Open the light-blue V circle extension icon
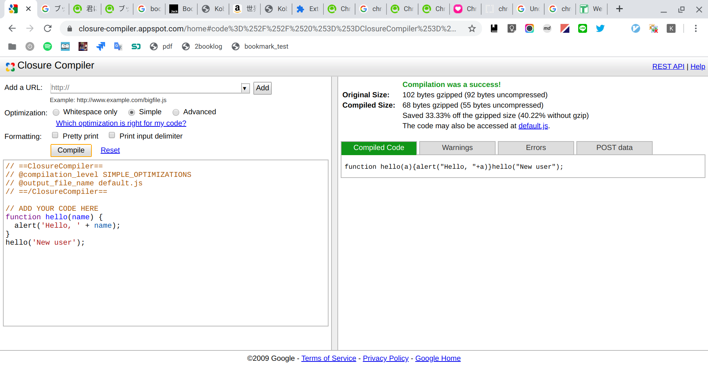 tap(636, 28)
